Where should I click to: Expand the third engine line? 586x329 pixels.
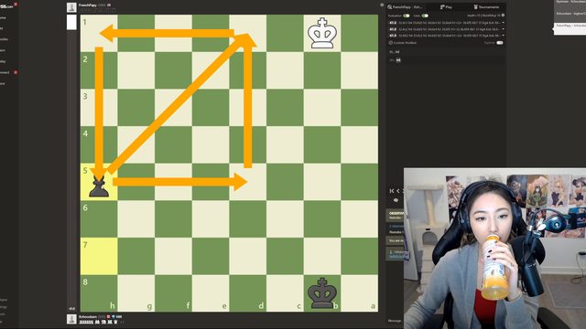[x=503, y=36]
